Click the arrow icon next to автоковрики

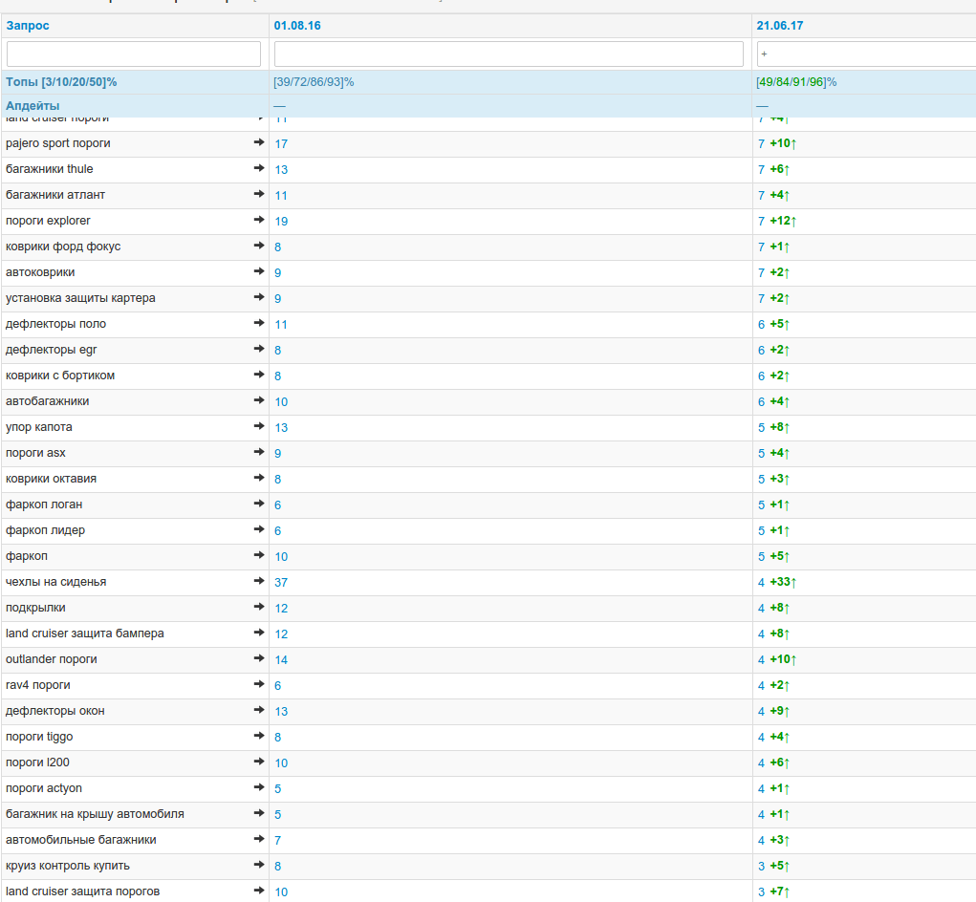(259, 272)
